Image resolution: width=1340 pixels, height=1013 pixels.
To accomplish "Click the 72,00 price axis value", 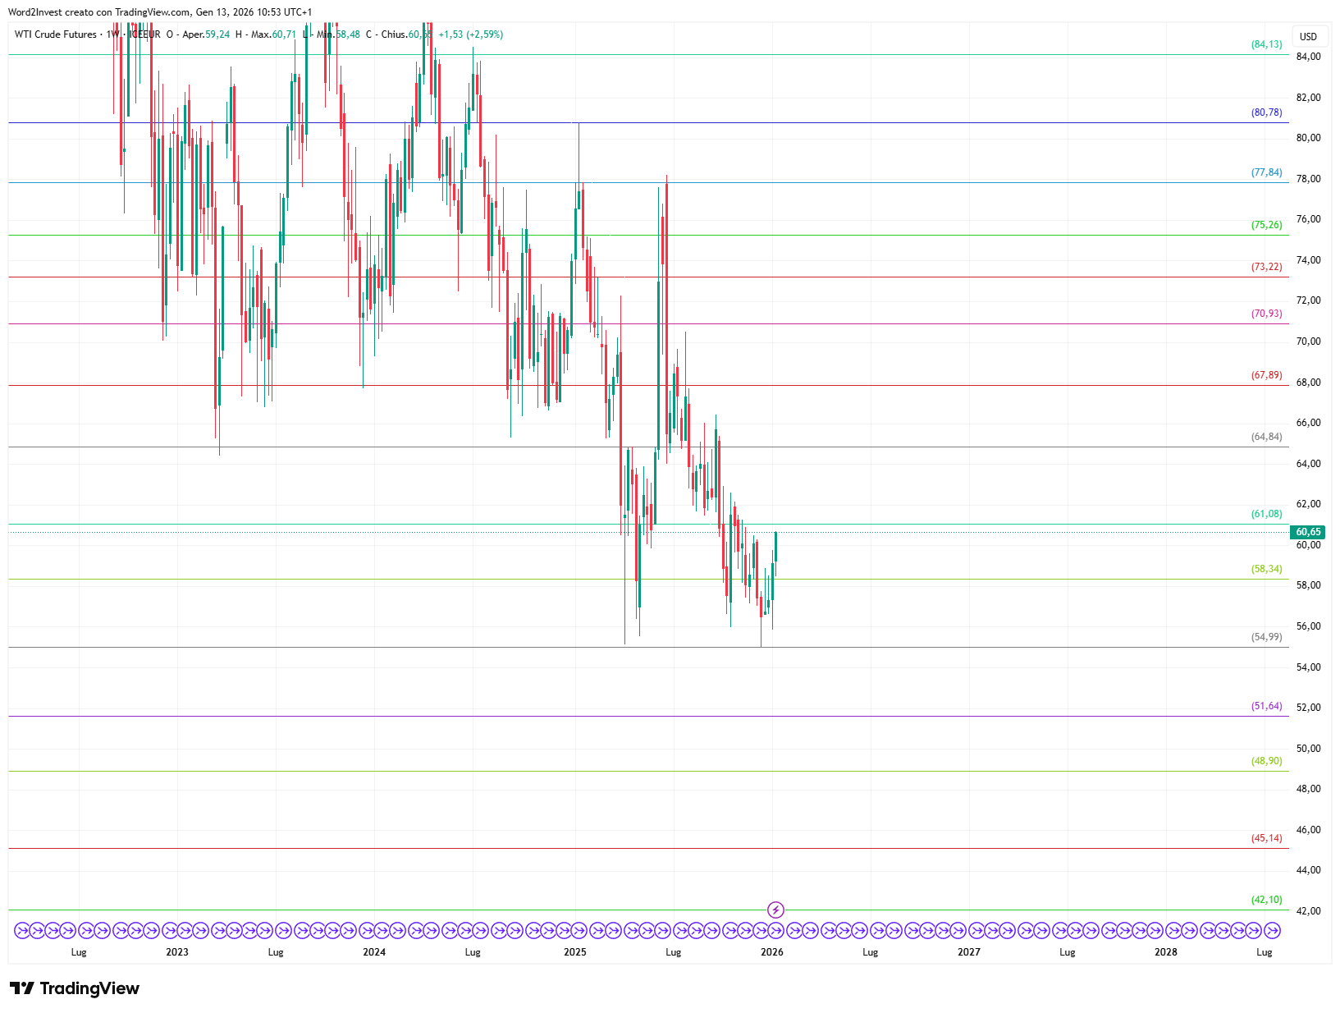I will pyautogui.click(x=1309, y=300).
